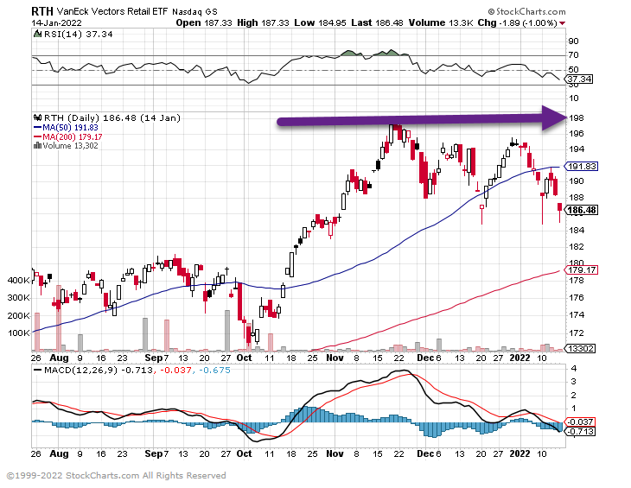
Task: Click the Volume 13,302 legend entry
Action: pyautogui.click(x=70, y=145)
